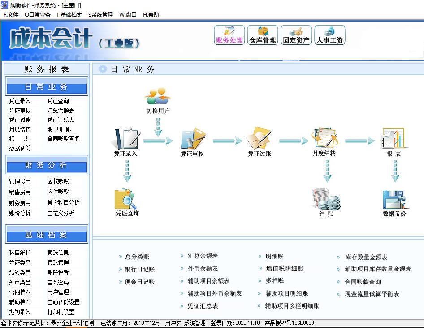Open the H.帮助 menu
This screenshot has height=328, width=424.
click(x=151, y=15)
